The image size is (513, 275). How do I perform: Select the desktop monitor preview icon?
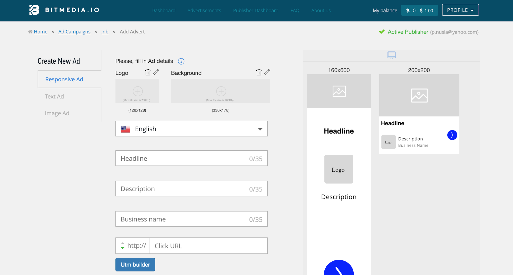click(391, 55)
